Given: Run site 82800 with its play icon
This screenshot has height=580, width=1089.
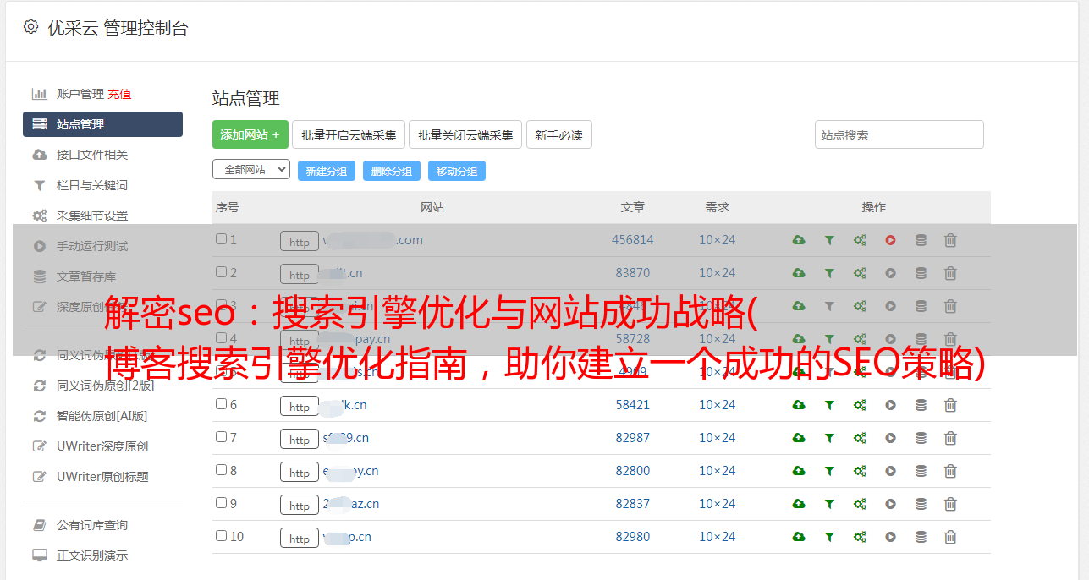Looking at the screenshot, I should (890, 471).
